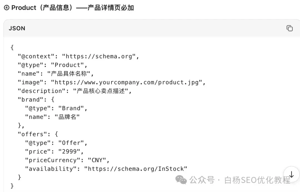Click the brand name 品牌名

pos(67,117)
